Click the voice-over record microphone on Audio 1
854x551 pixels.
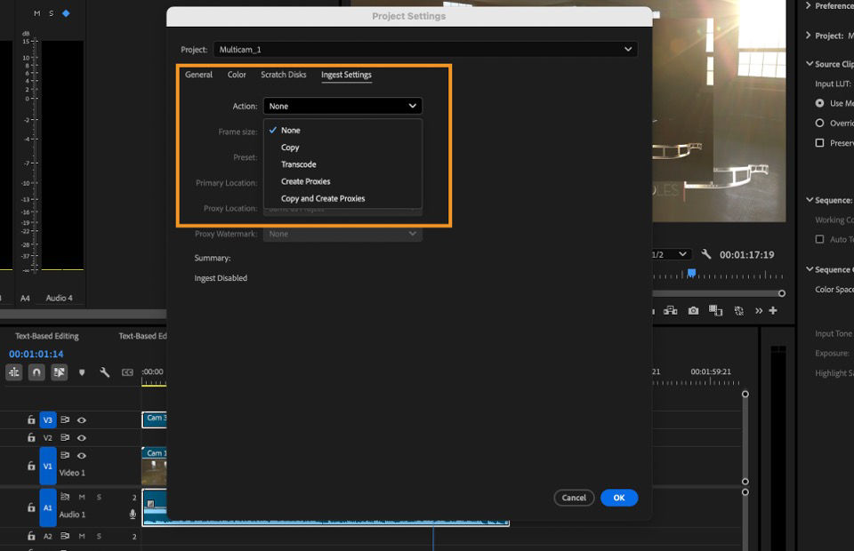(134, 512)
